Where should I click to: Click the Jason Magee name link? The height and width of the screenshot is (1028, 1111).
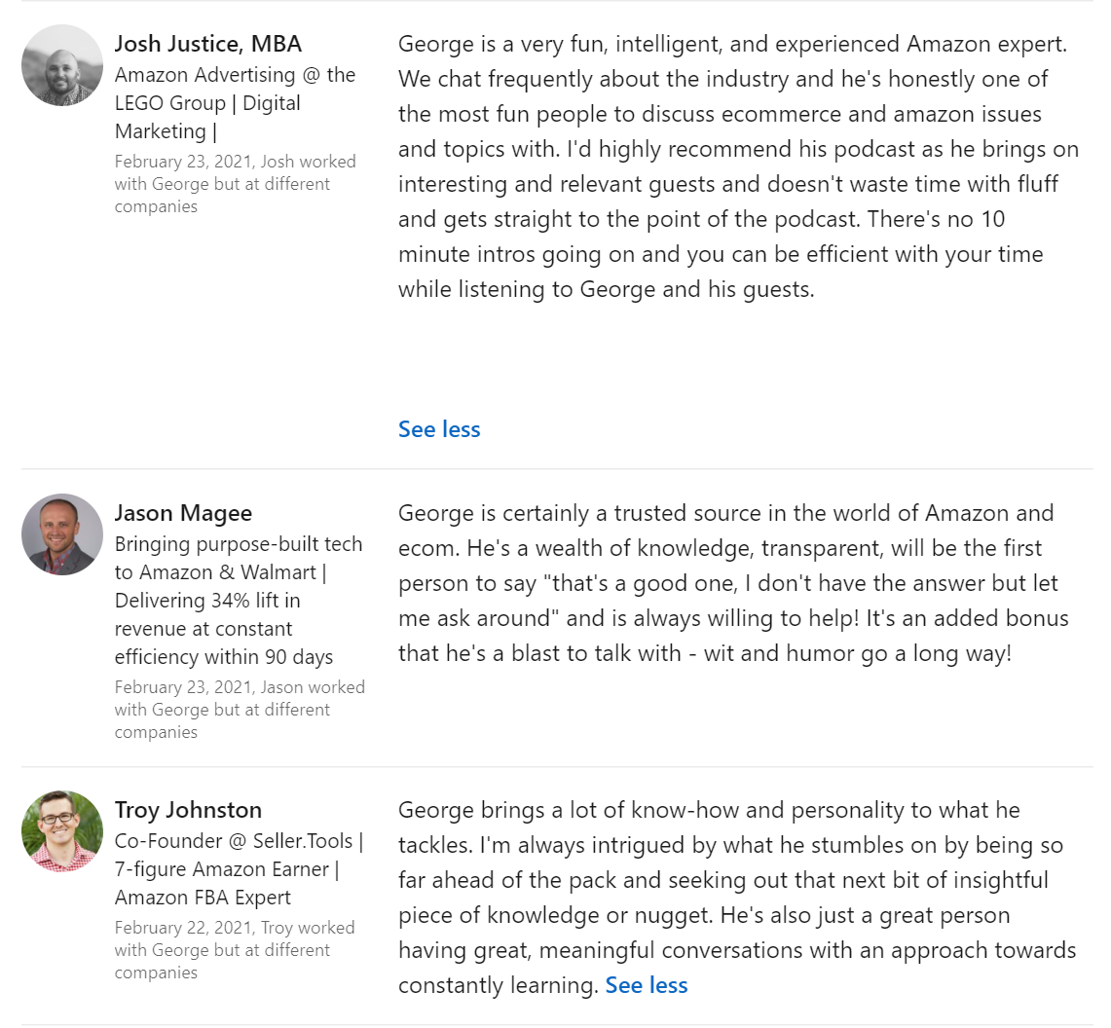coord(183,513)
